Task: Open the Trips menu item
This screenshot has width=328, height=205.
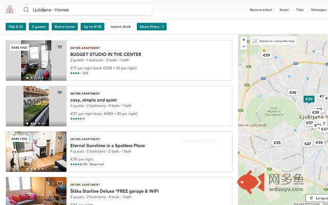Action: (300, 10)
